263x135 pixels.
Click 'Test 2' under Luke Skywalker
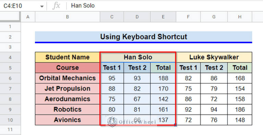point(214,67)
